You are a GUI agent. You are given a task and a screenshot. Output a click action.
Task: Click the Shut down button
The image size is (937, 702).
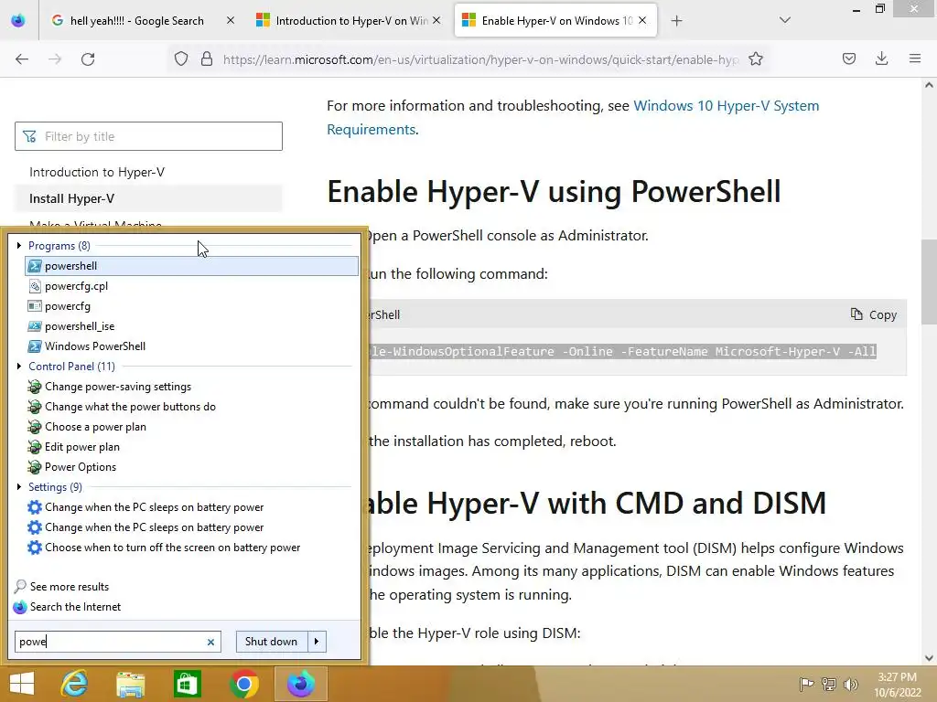point(271,642)
